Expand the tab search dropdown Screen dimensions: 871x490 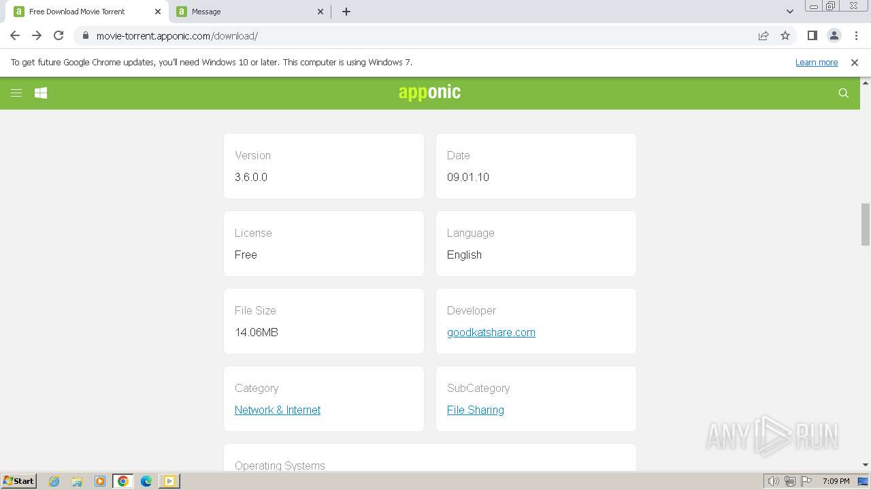coord(790,12)
